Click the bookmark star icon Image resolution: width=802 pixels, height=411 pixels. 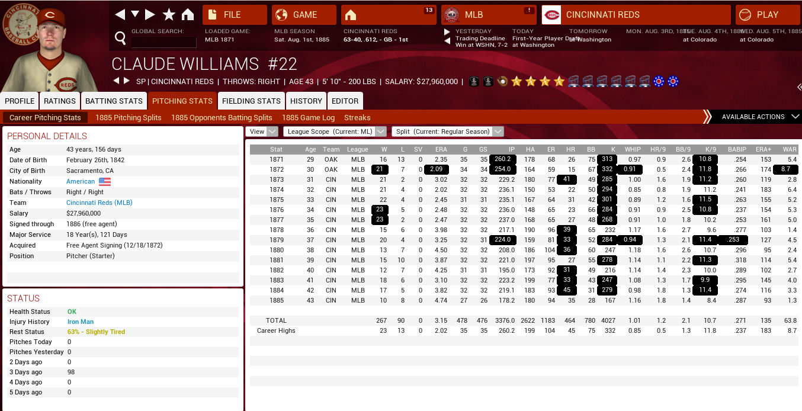click(169, 15)
